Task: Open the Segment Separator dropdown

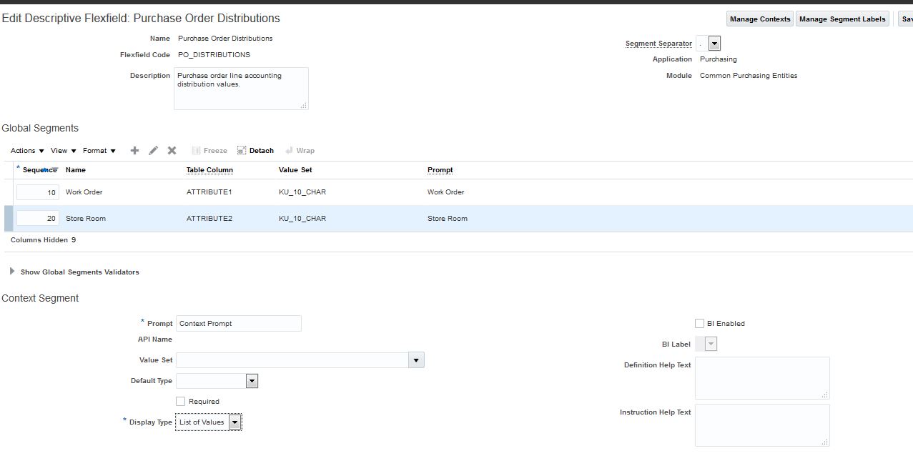Action: point(715,44)
